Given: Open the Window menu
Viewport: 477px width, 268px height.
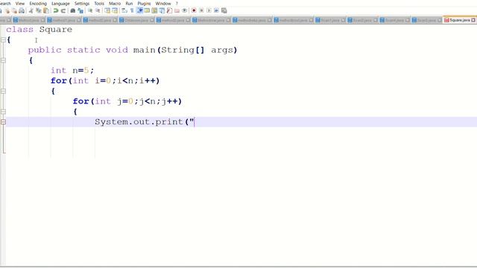Looking at the screenshot, I should pos(163,3).
